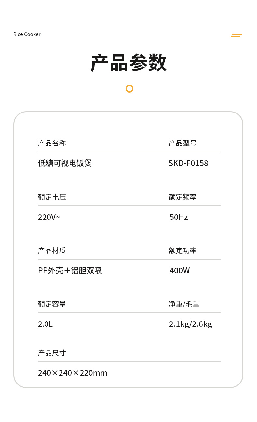Select the 额定电压 label
The image size is (257, 422).
coord(52,197)
